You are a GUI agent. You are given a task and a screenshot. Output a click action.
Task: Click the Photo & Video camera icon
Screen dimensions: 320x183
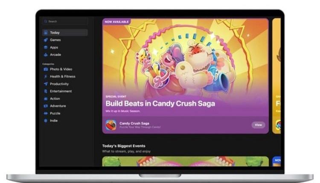(46, 69)
